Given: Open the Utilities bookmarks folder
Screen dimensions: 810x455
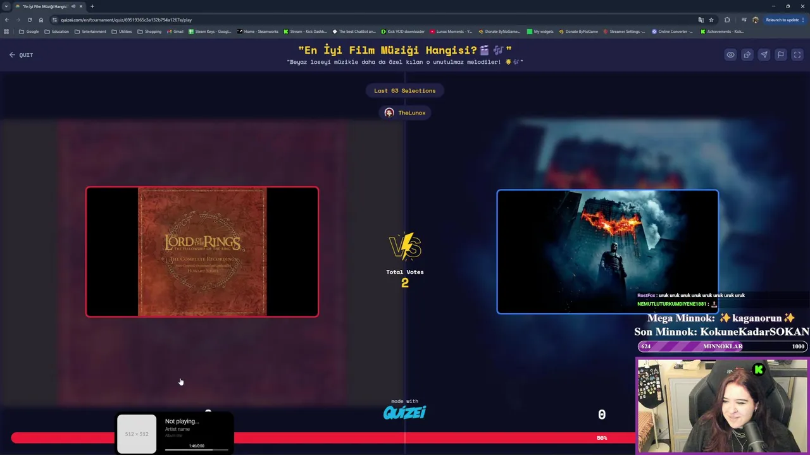Looking at the screenshot, I should coord(121,32).
